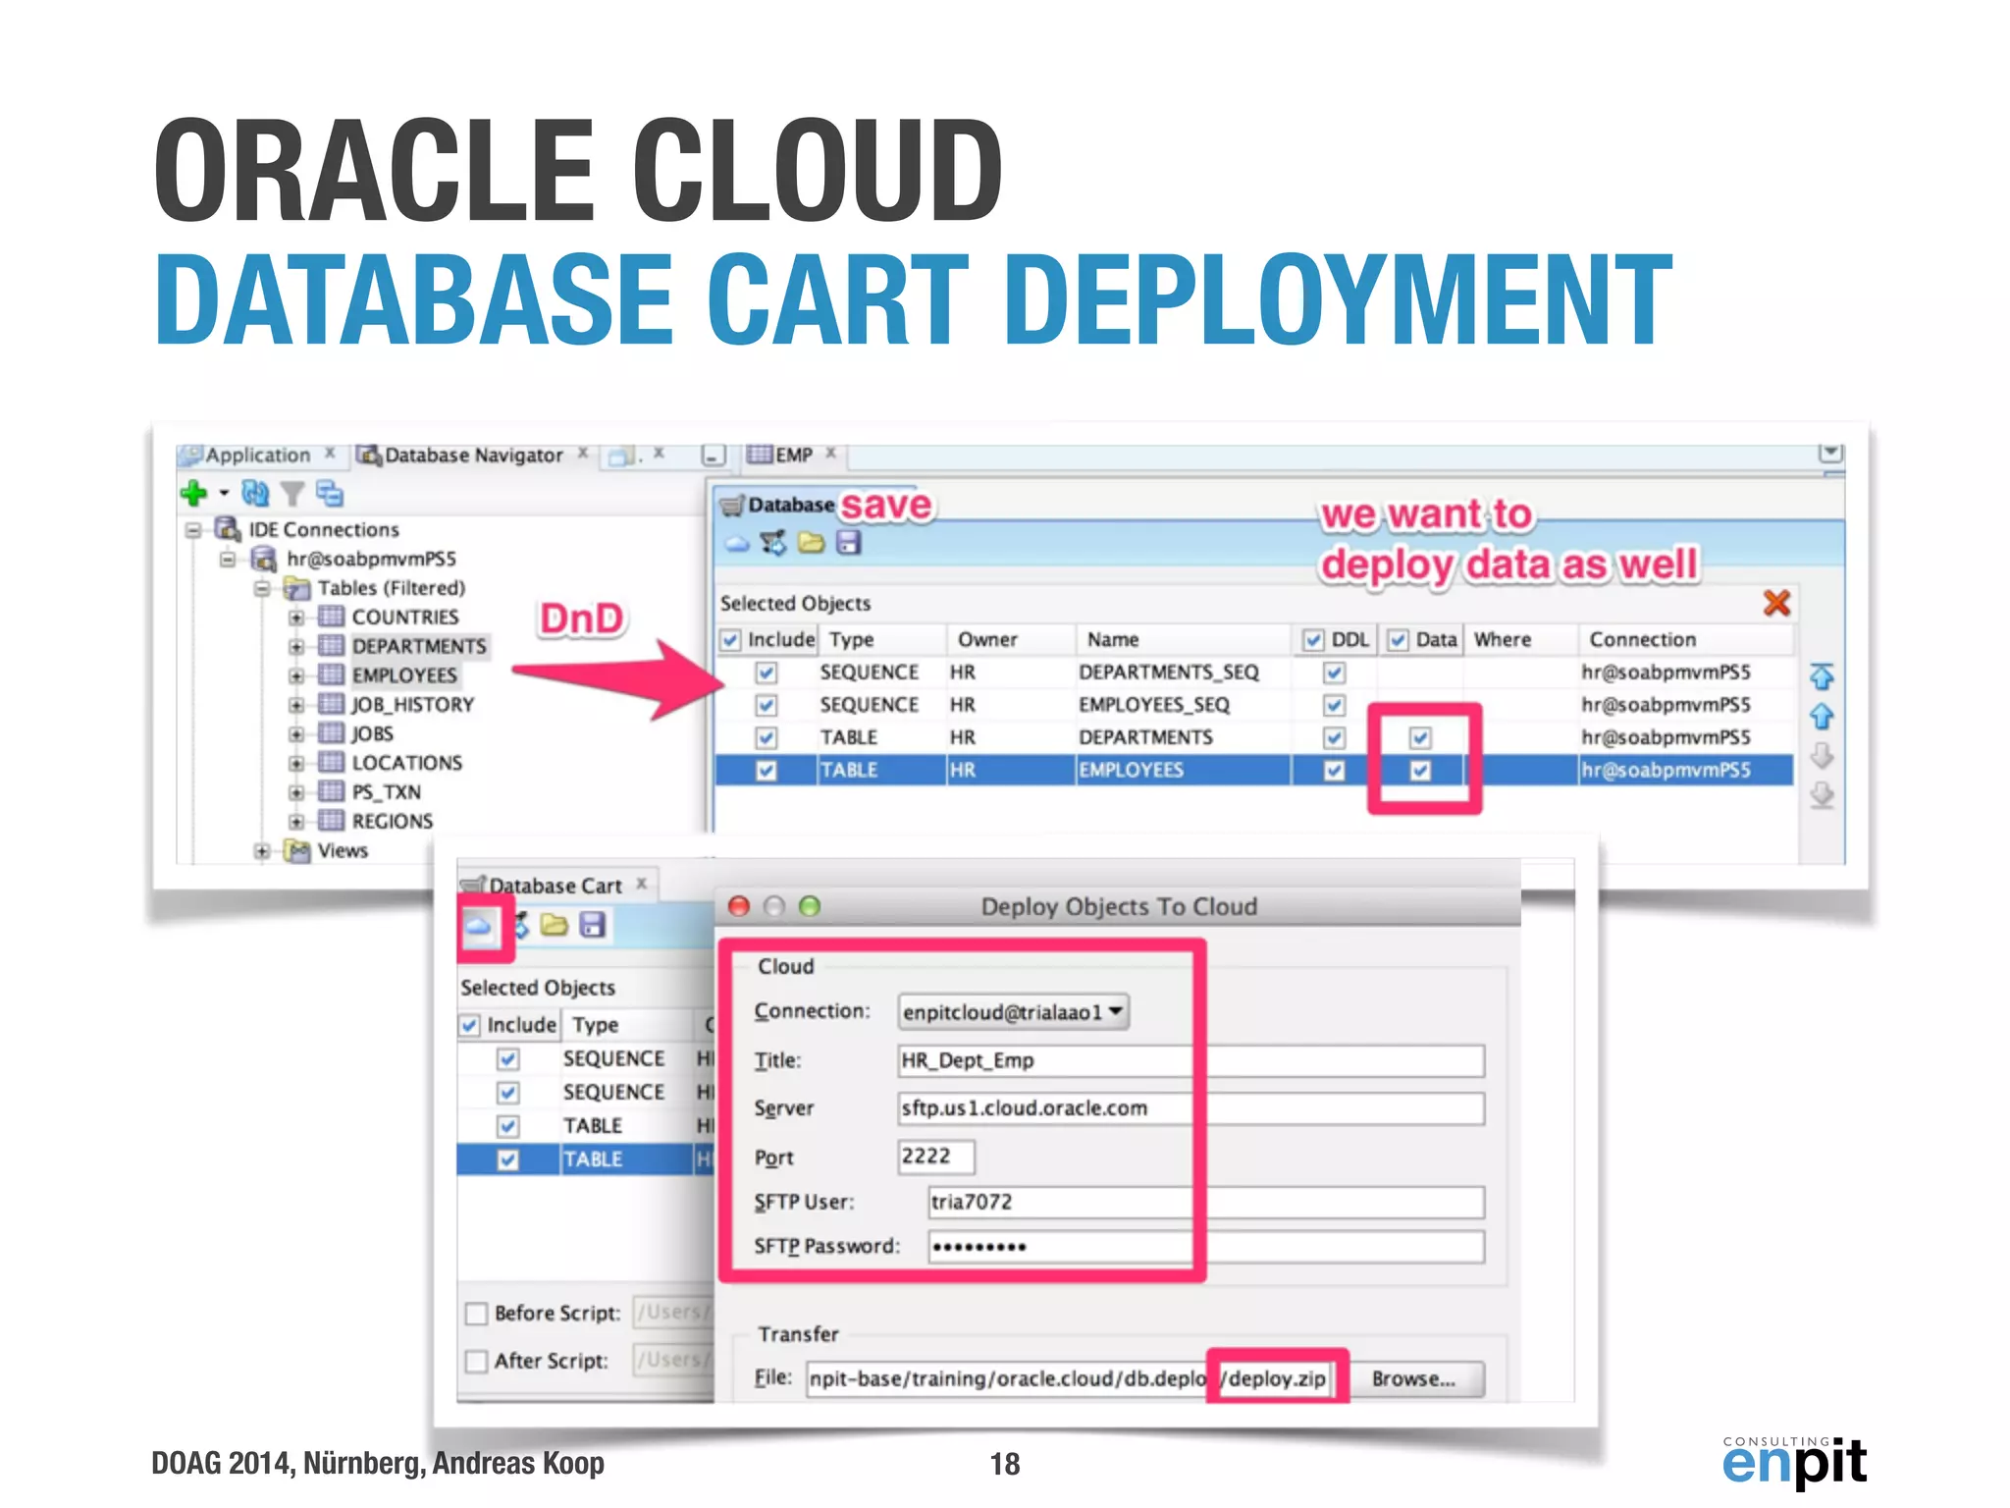Open the Connection dropdown enpitcloud@trialaao1
Viewport: 2010px width, 1508px height.
tap(1013, 1012)
